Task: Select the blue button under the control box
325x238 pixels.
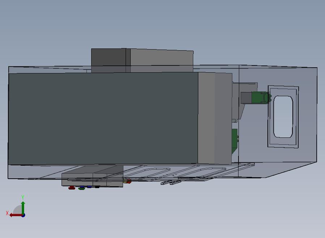Action: coord(89,187)
